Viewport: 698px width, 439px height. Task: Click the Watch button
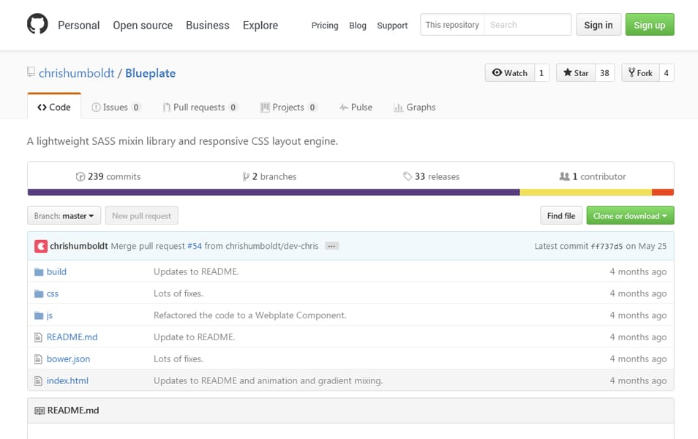pyautogui.click(x=510, y=73)
